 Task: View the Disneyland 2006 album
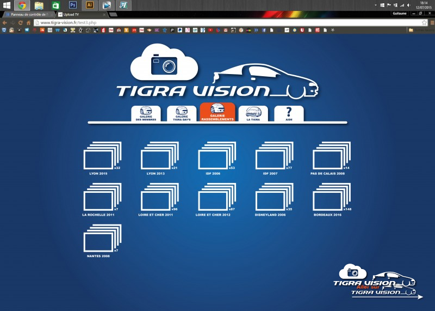click(274, 198)
